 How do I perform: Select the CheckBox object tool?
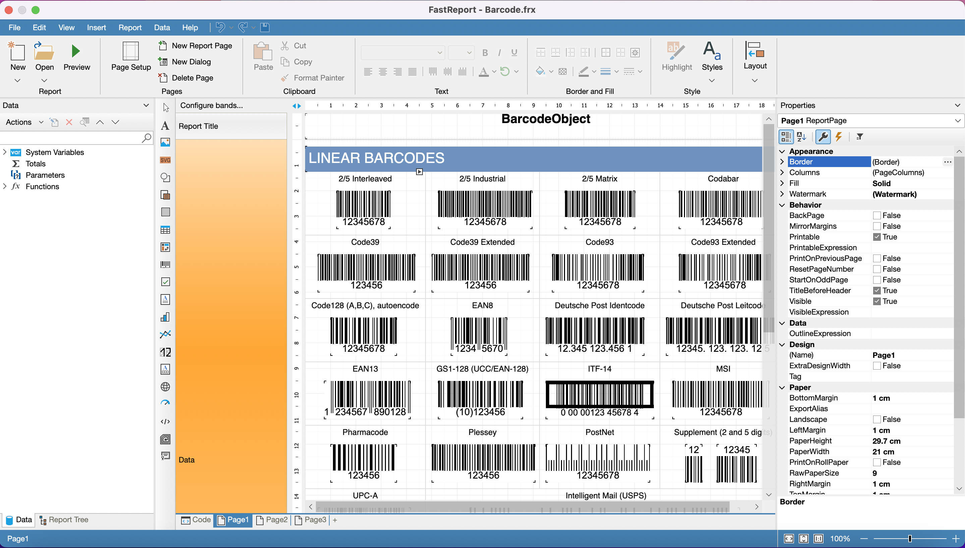pos(165,282)
